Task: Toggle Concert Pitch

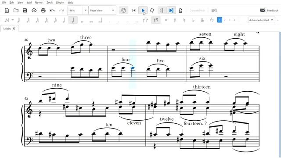Action: pos(197,11)
